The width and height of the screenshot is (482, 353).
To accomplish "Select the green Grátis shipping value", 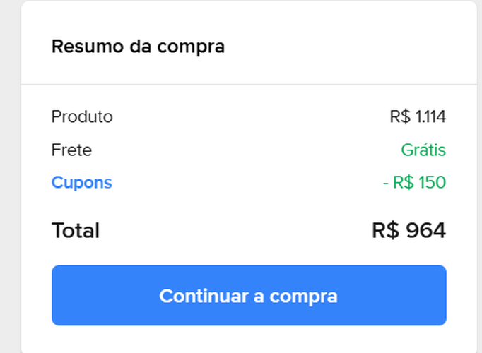I will pos(423,150).
